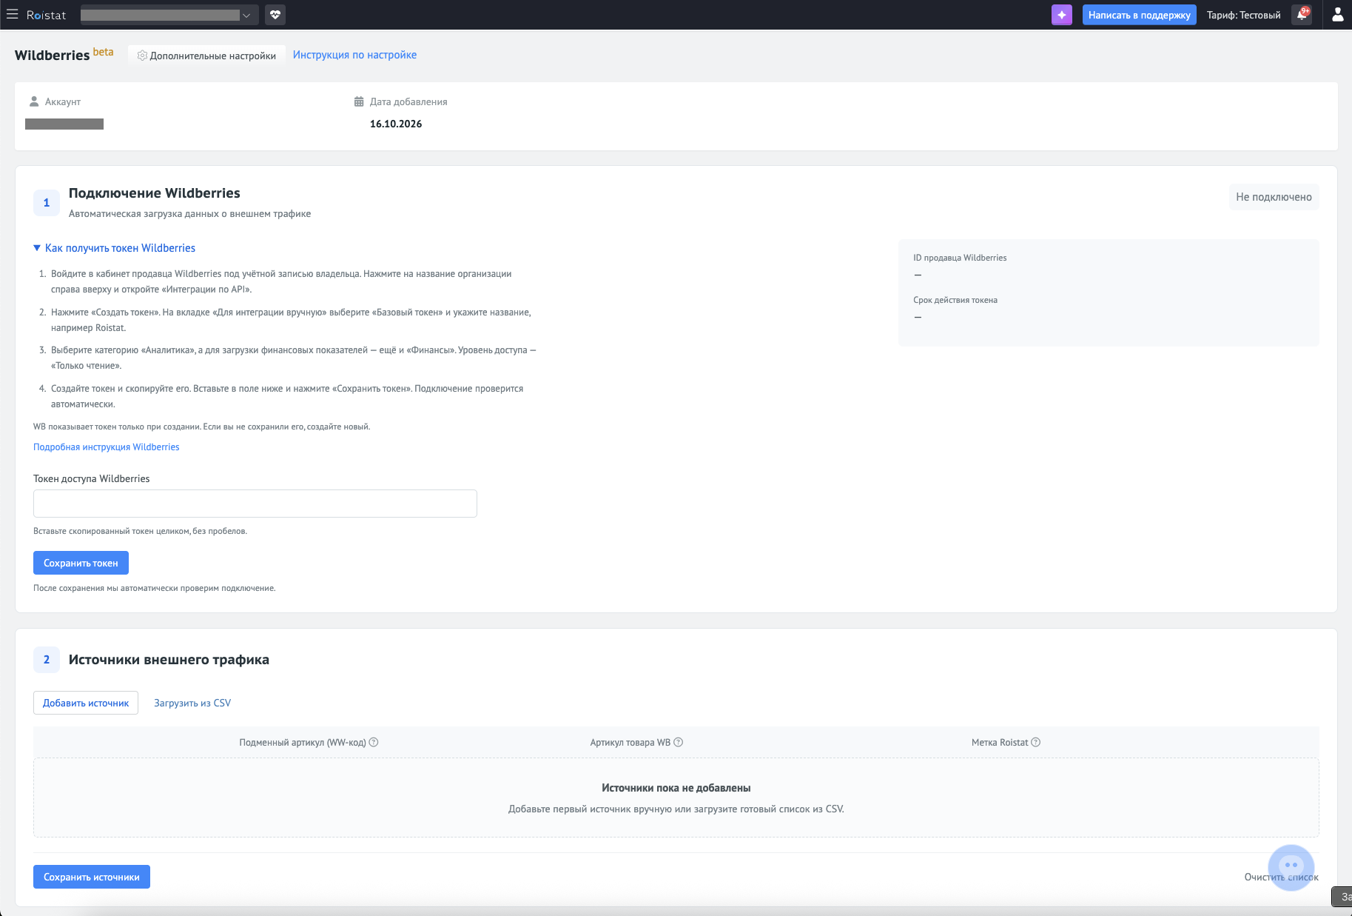
Task: Click the ID продавца Wildberries label
Action: (x=960, y=258)
